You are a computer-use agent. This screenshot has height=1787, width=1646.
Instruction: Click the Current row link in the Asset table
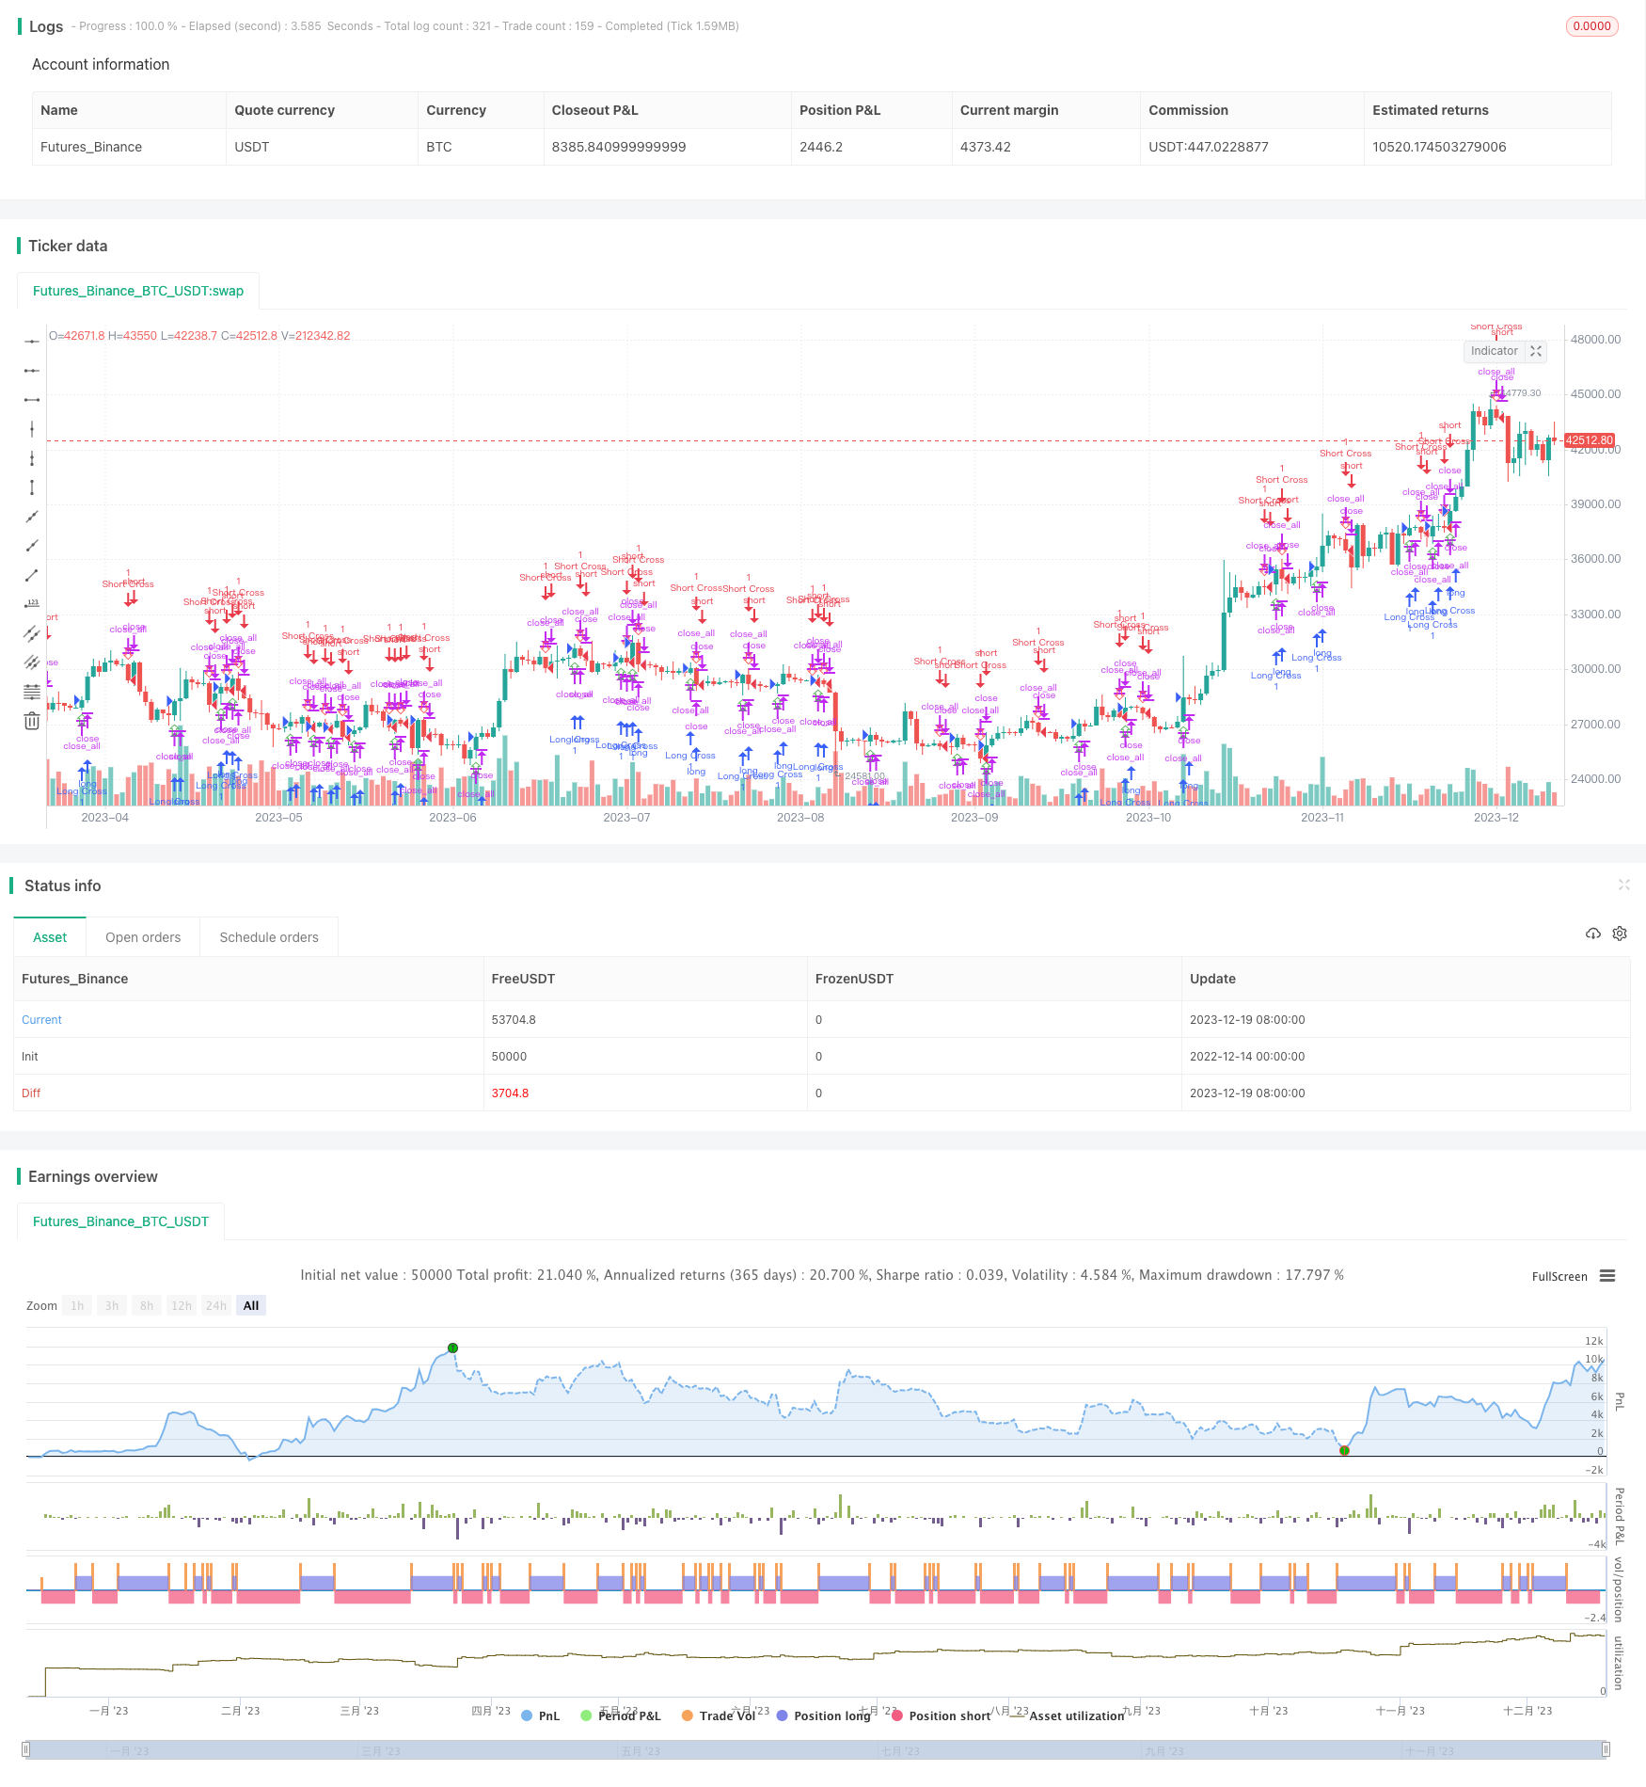click(x=41, y=1020)
